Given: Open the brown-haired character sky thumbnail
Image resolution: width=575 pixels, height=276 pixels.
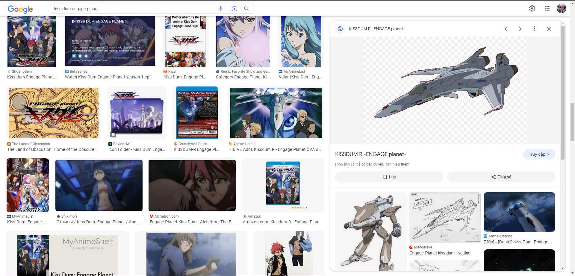Looking at the screenshot, I should pos(191,254).
